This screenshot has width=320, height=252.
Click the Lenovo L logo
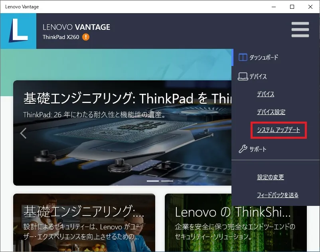click(x=18, y=31)
